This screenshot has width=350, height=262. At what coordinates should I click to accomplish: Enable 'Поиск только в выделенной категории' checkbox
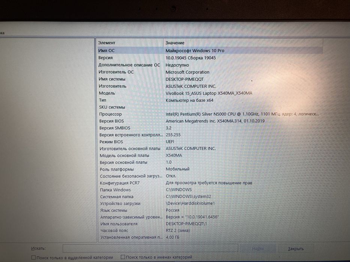[33, 258]
